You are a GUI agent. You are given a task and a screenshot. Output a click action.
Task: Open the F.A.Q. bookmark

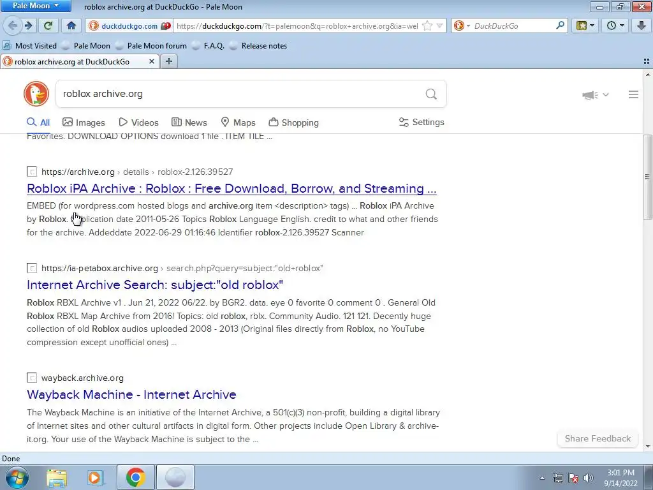coord(208,46)
